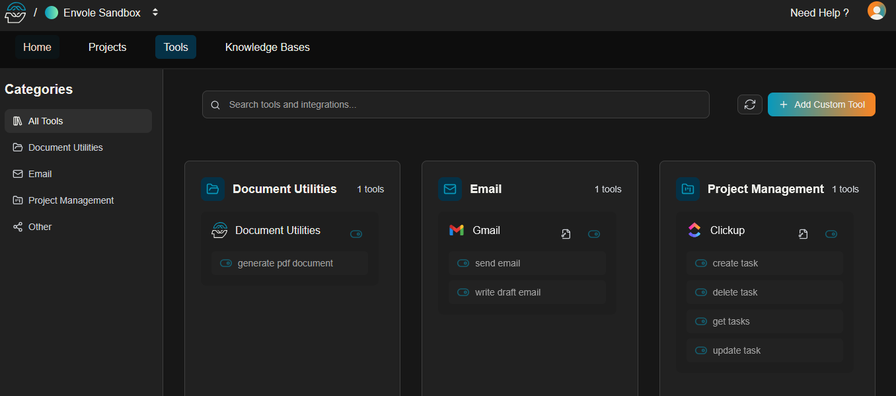Toggle the get tasks switch
The height and width of the screenshot is (396, 896).
click(x=701, y=321)
